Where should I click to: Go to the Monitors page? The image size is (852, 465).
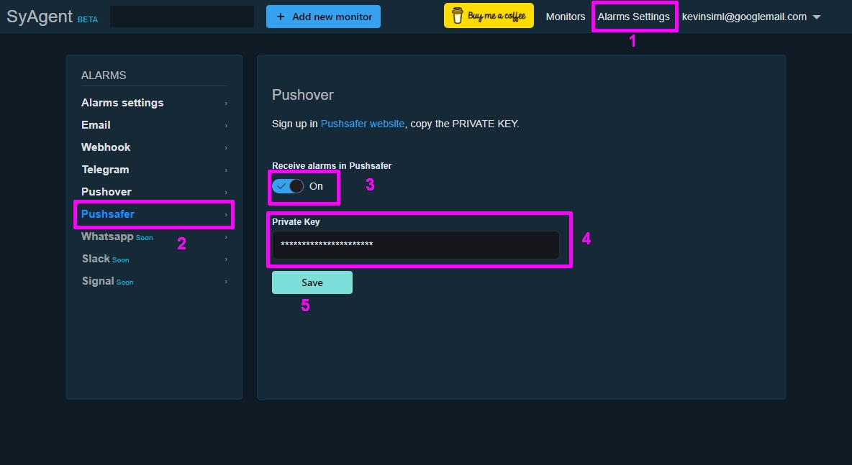click(x=565, y=17)
